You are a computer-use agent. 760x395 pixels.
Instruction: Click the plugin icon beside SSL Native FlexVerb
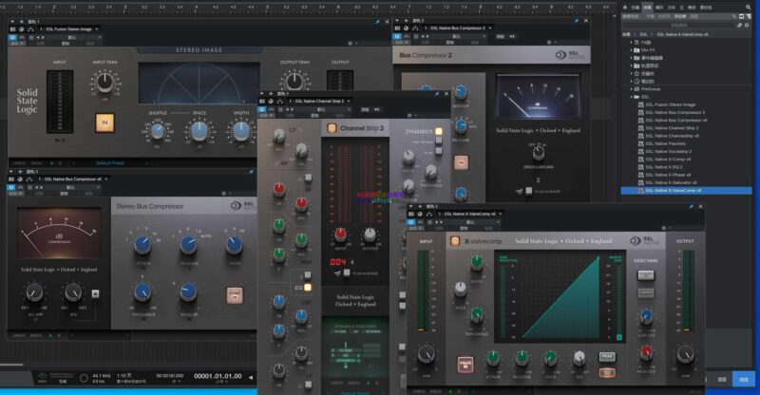point(640,143)
